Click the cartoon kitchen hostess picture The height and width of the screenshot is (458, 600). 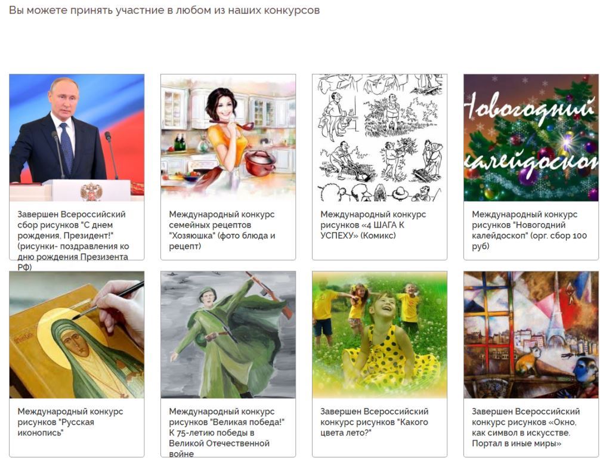click(228, 138)
